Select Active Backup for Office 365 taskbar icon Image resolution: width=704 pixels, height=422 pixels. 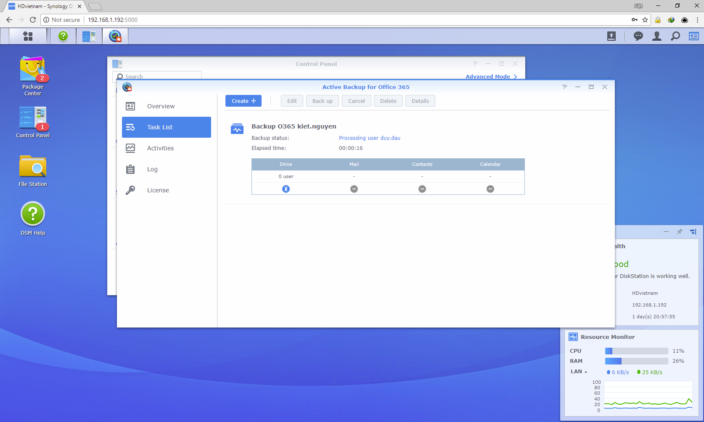click(x=115, y=36)
